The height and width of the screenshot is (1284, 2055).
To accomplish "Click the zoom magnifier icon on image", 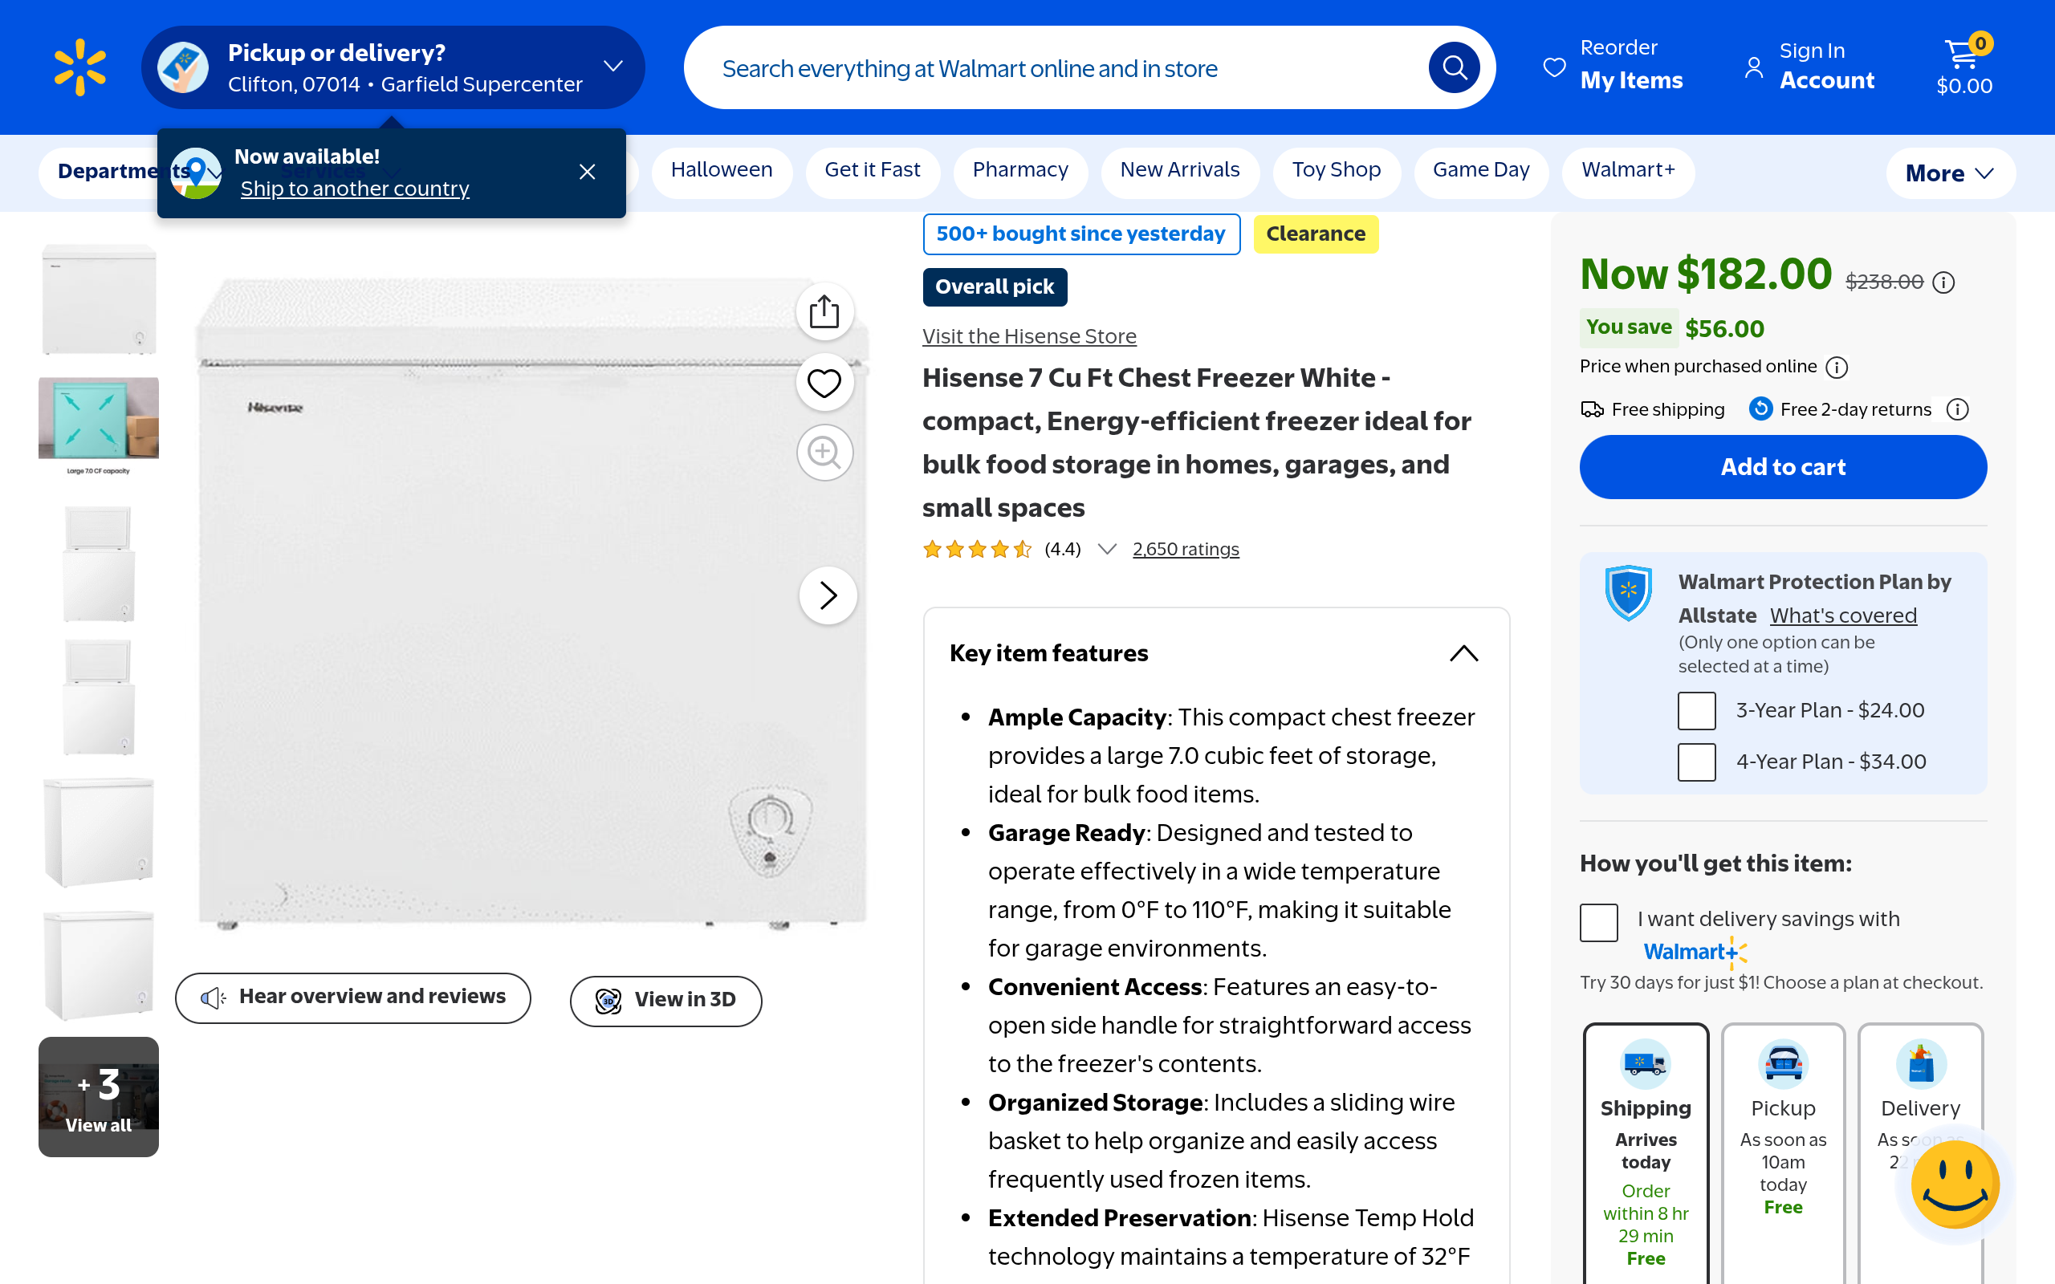I will click(x=824, y=453).
